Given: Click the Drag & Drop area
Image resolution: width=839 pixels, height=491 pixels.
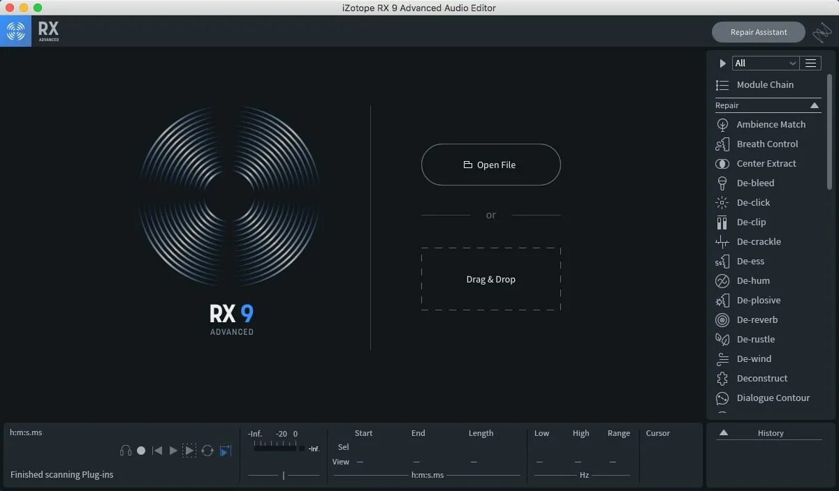Looking at the screenshot, I should point(490,279).
